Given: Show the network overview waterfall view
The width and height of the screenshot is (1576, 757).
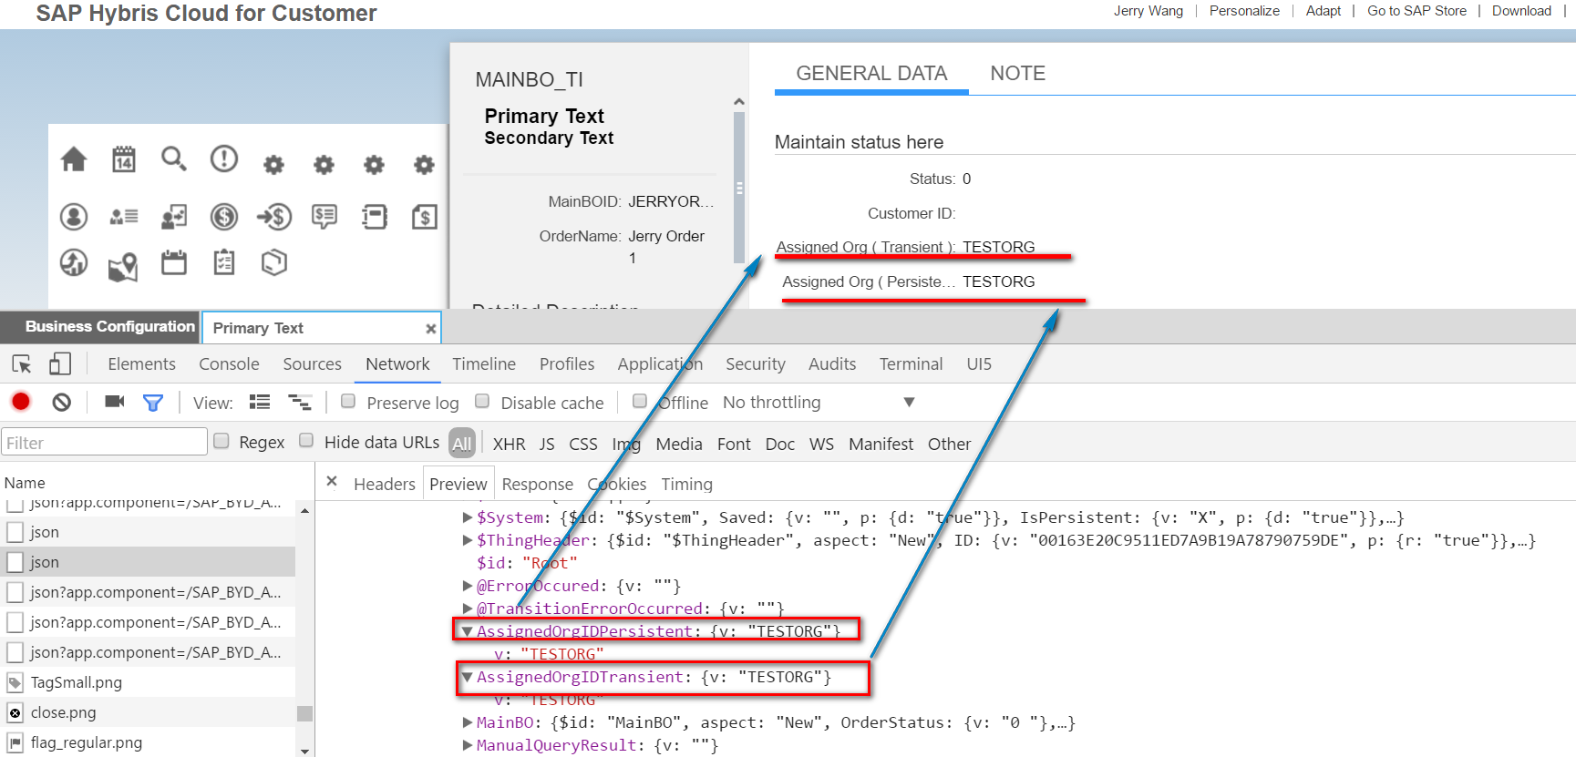Looking at the screenshot, I should (x=300, y=402).
